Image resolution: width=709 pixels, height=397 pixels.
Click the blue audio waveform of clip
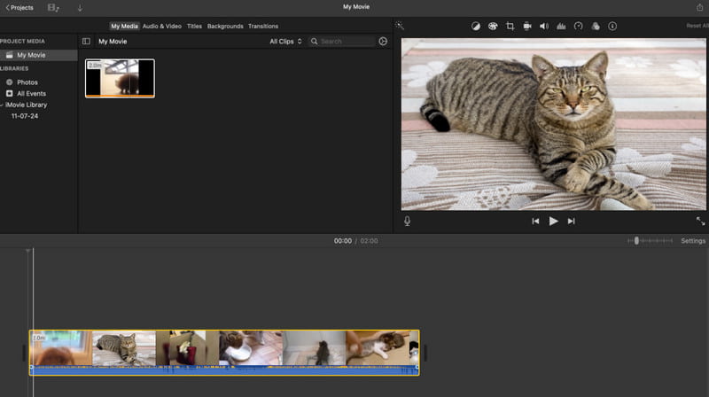(224, 370)
